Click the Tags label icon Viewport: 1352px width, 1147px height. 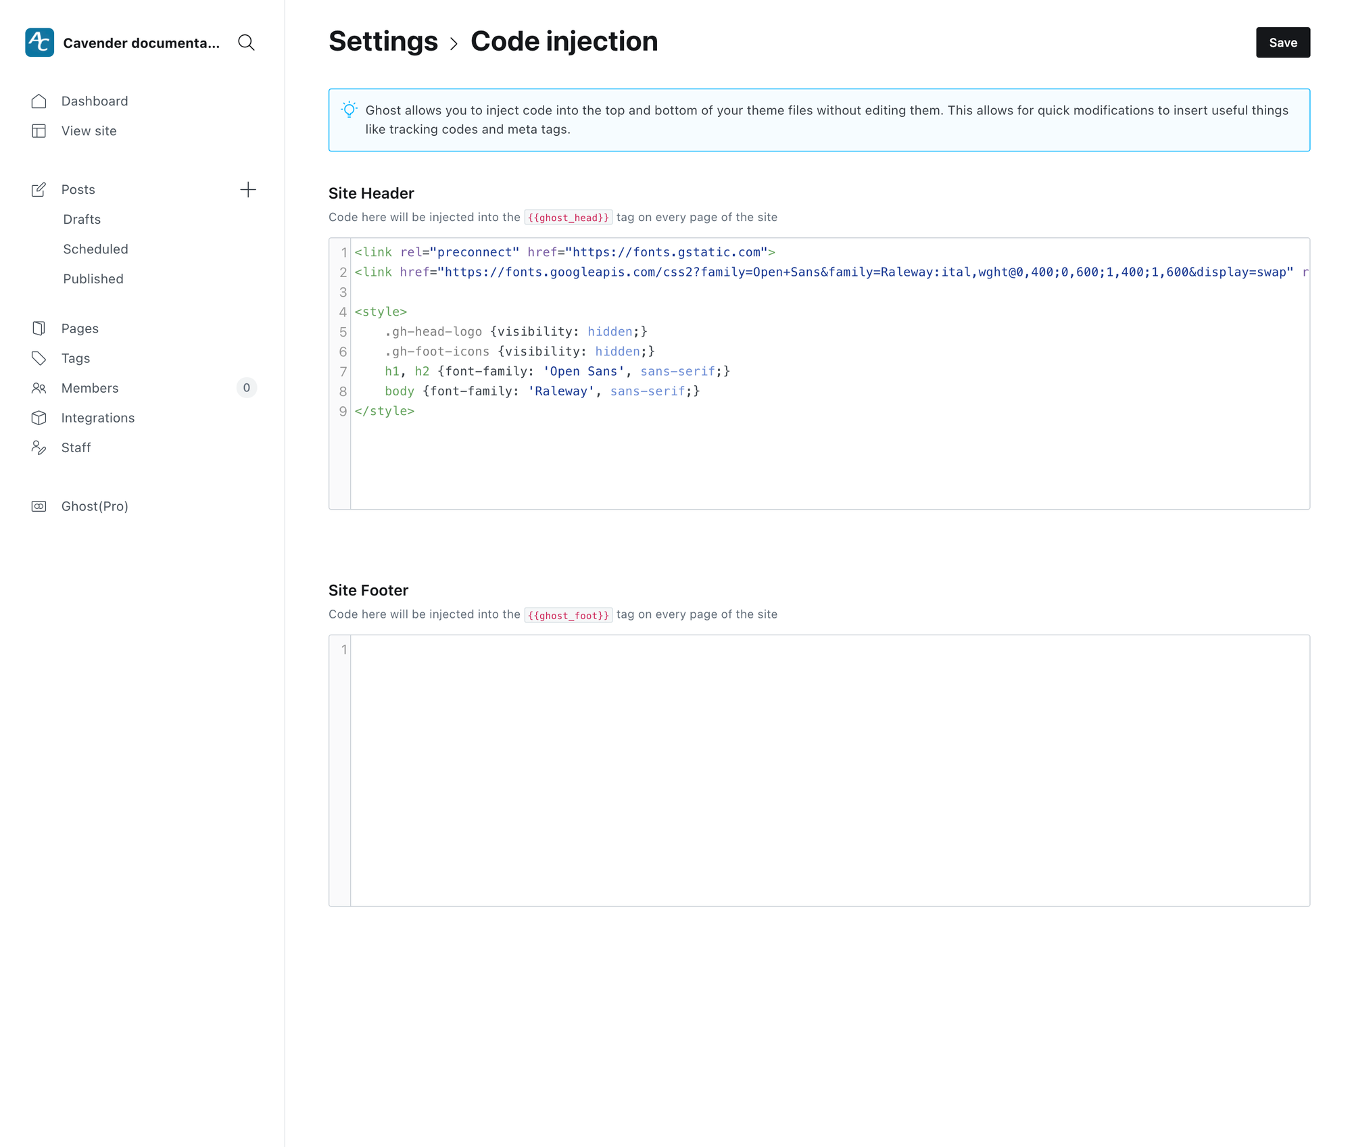coord(39,358)
